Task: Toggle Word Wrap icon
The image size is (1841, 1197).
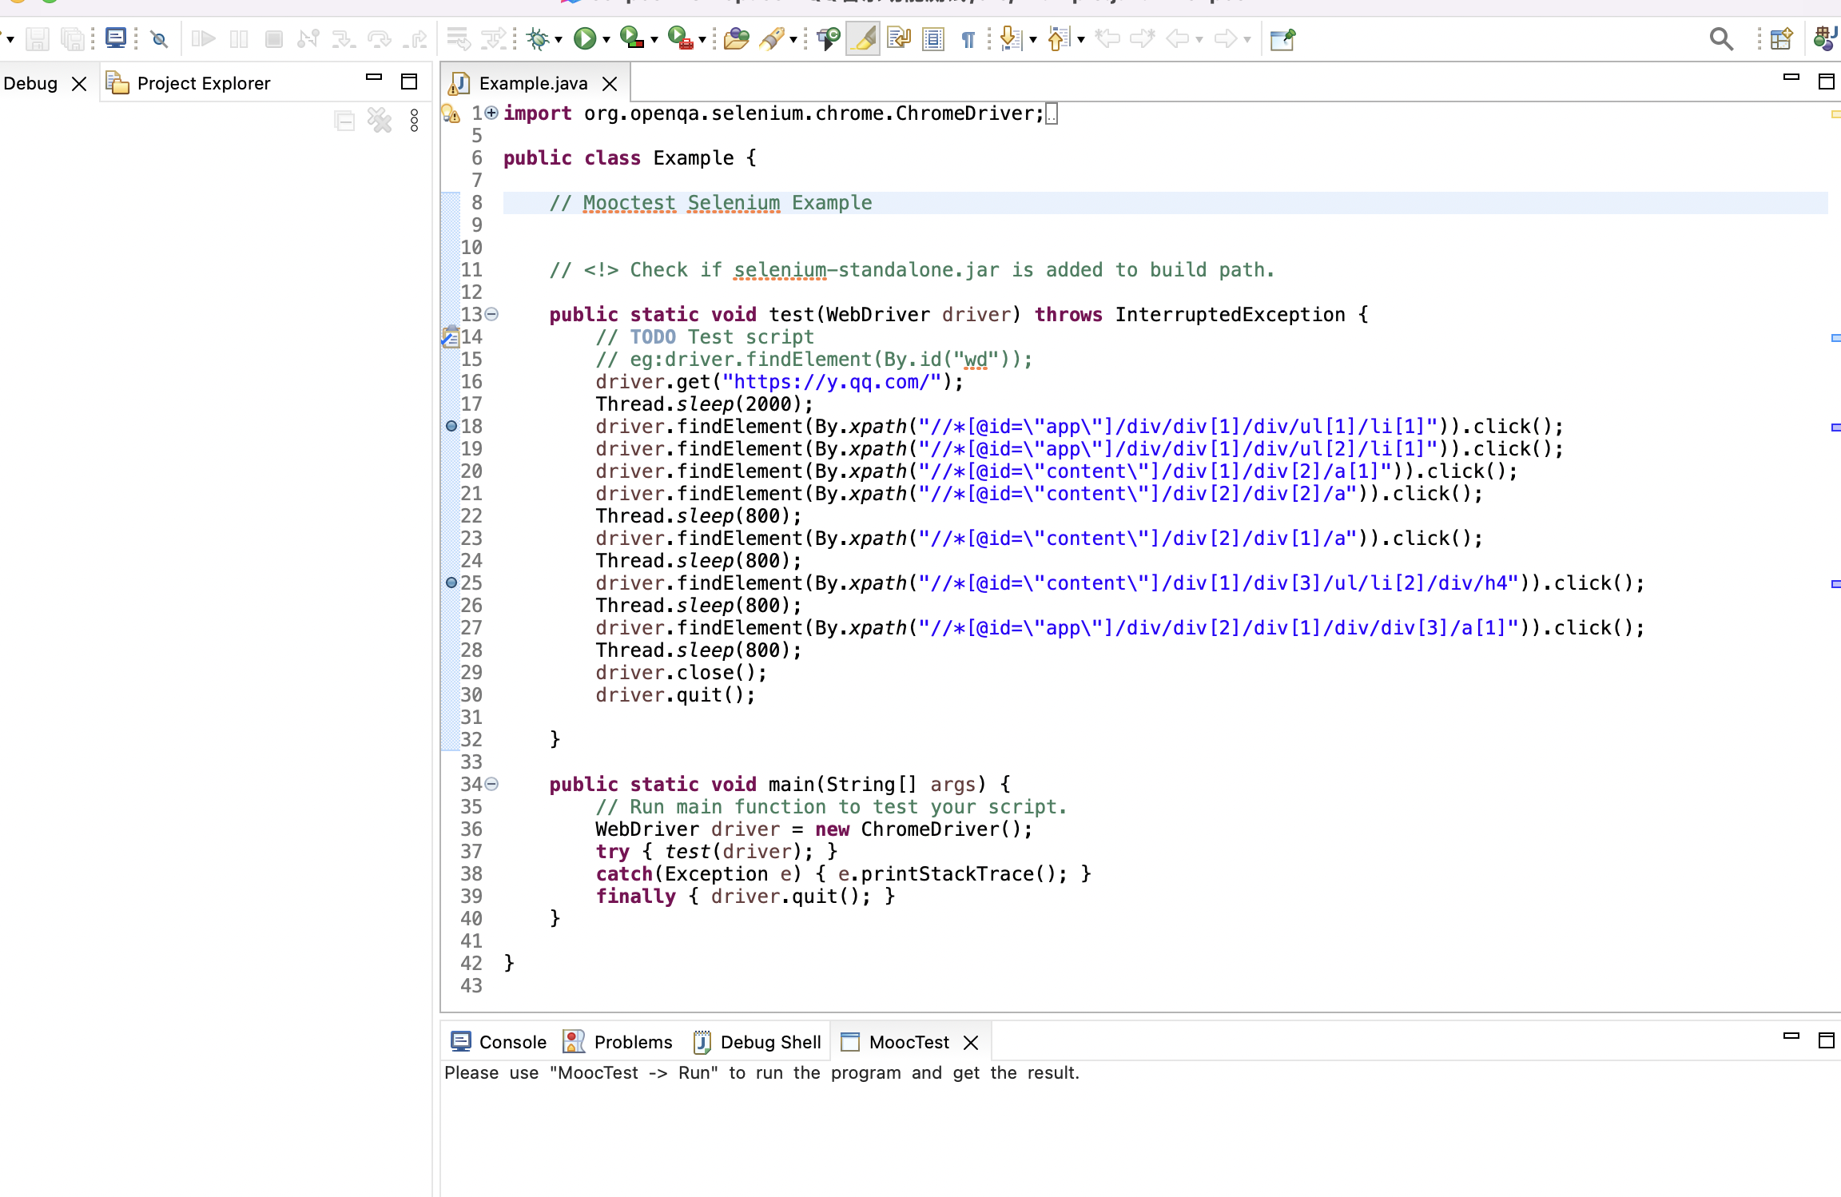Action: (899, 38)
